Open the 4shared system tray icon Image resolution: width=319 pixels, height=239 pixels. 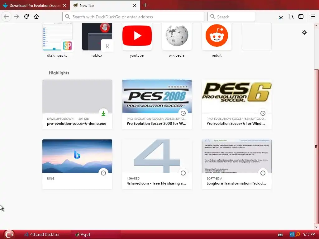292,234
